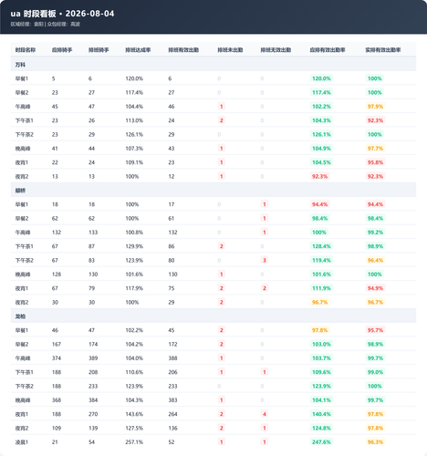Select the 应排有效出勤率 column header
427x456 pixels.
(328, 50)
